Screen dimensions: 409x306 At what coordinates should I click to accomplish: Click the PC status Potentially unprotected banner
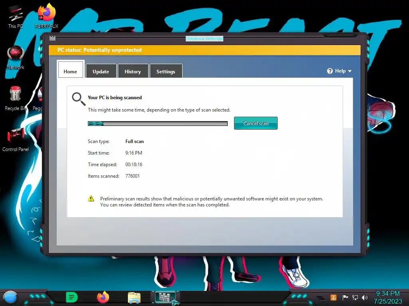pos(204,50)
